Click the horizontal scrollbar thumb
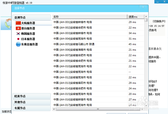The image size is (168, 114). pyautogui.click(x=98, y=109)
